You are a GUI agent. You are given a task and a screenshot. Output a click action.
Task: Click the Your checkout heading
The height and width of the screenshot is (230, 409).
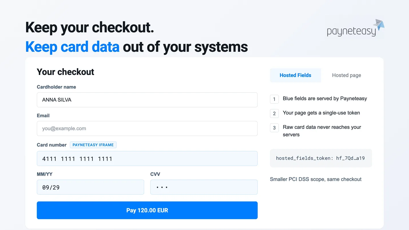pos(65,72)
